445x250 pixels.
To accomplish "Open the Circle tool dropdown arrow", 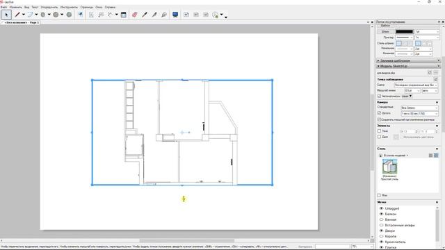I will pyautogui.click(x=62, y=15).
